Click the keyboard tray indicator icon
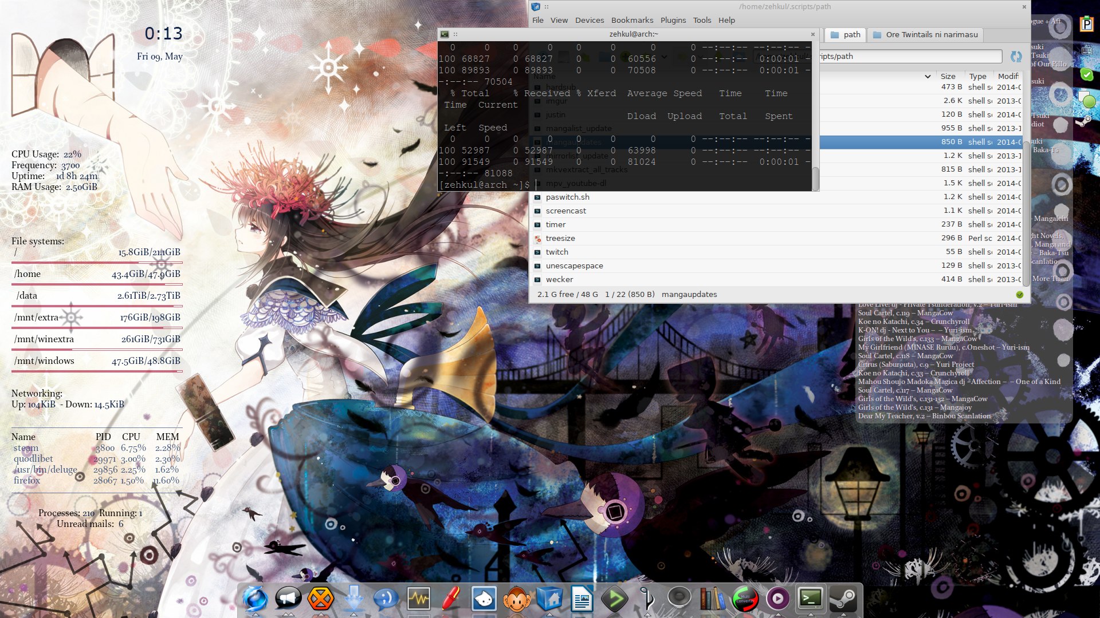Viewport: 1100px width, 618px height. click(x=1086, y=50)
